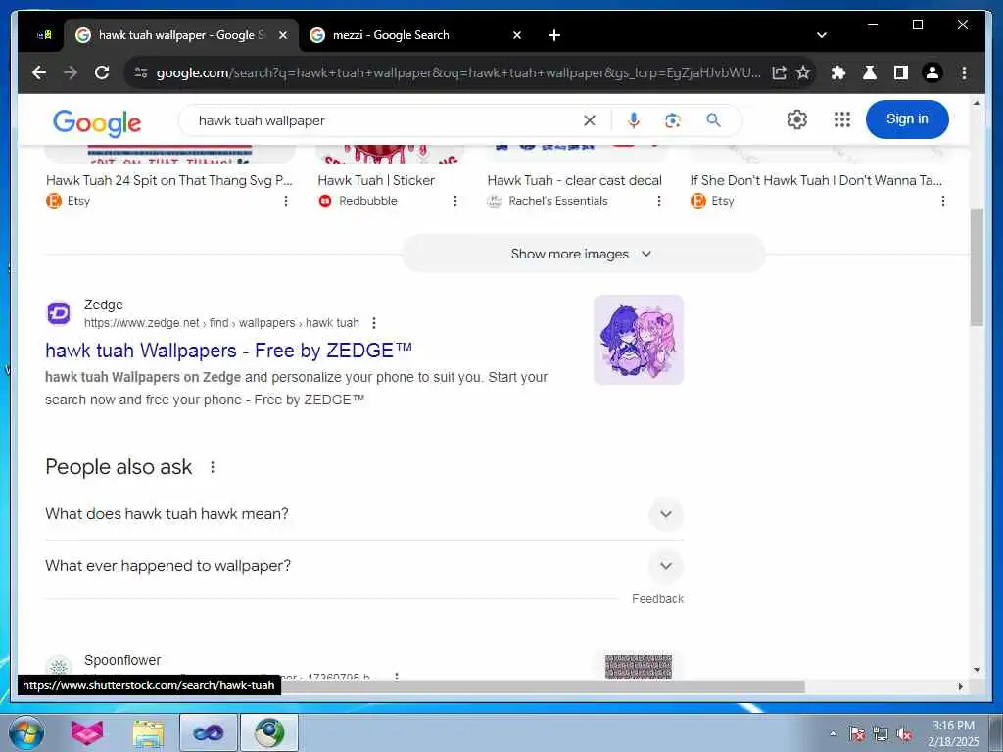This screenshot has height=752, width=1003.
Task: Open Chrome's three-dot main menu
Action: click(x=964, y=72)
